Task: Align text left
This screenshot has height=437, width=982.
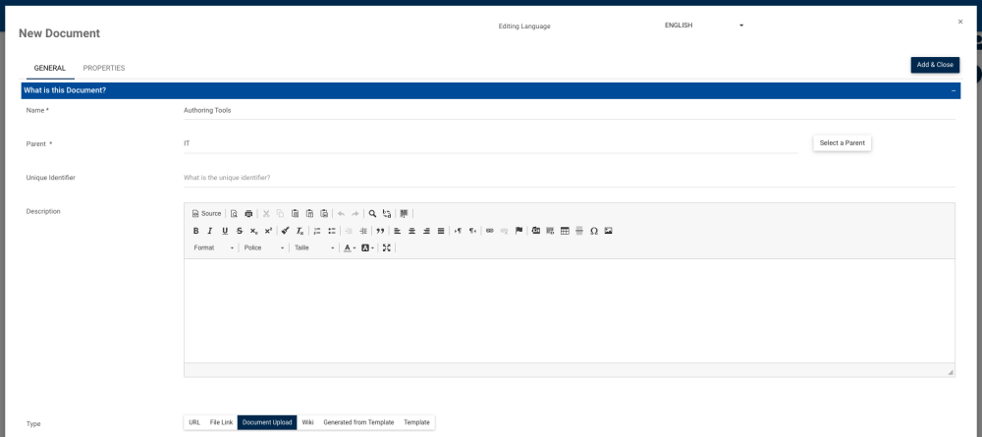Action: [397, 231]
